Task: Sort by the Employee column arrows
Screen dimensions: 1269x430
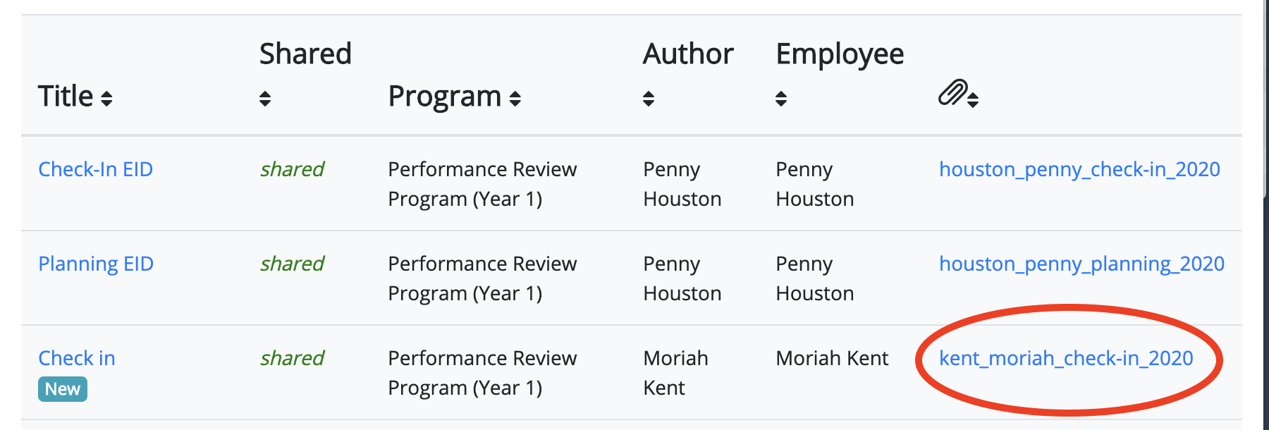Action: (x=781, y=99)
